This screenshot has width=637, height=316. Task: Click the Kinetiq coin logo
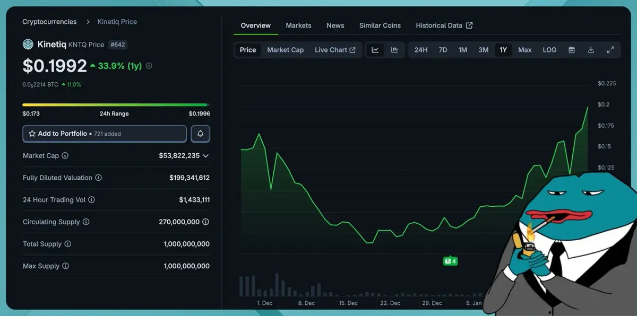(x=28, y=44)
